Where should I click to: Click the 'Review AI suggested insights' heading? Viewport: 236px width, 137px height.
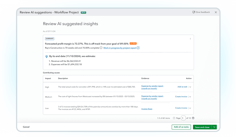click(x=71, y=24)
